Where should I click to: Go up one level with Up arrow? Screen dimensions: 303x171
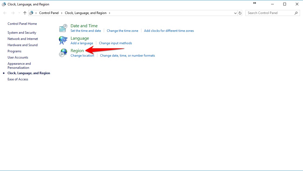(x=25, y=13)
